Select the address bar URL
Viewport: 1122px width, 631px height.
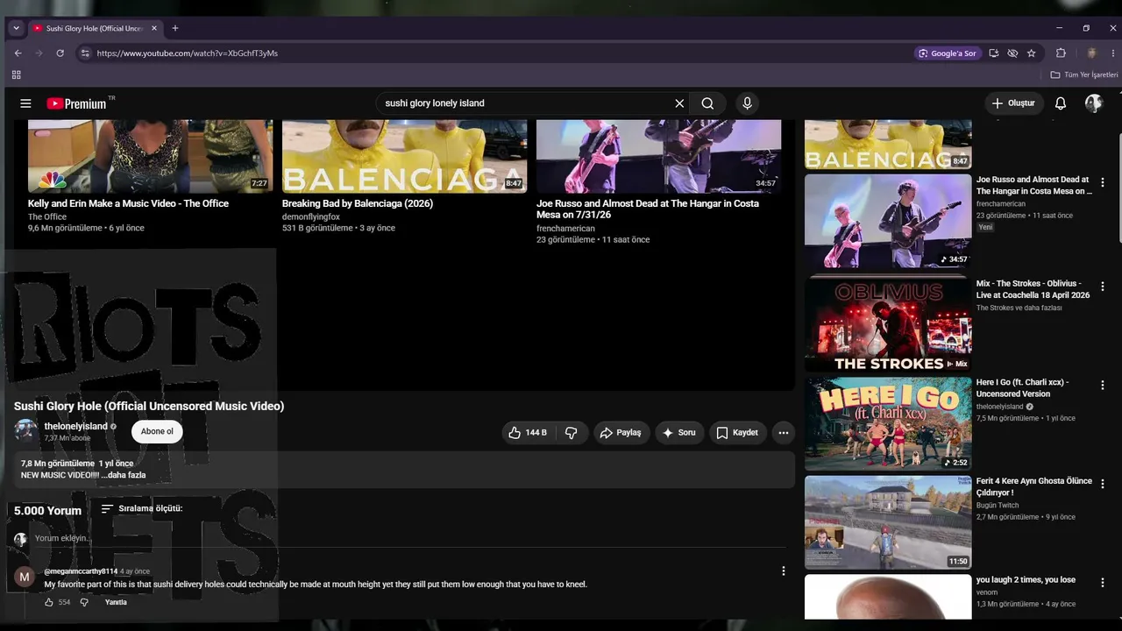pyautogui.click(x=188, y=53)
